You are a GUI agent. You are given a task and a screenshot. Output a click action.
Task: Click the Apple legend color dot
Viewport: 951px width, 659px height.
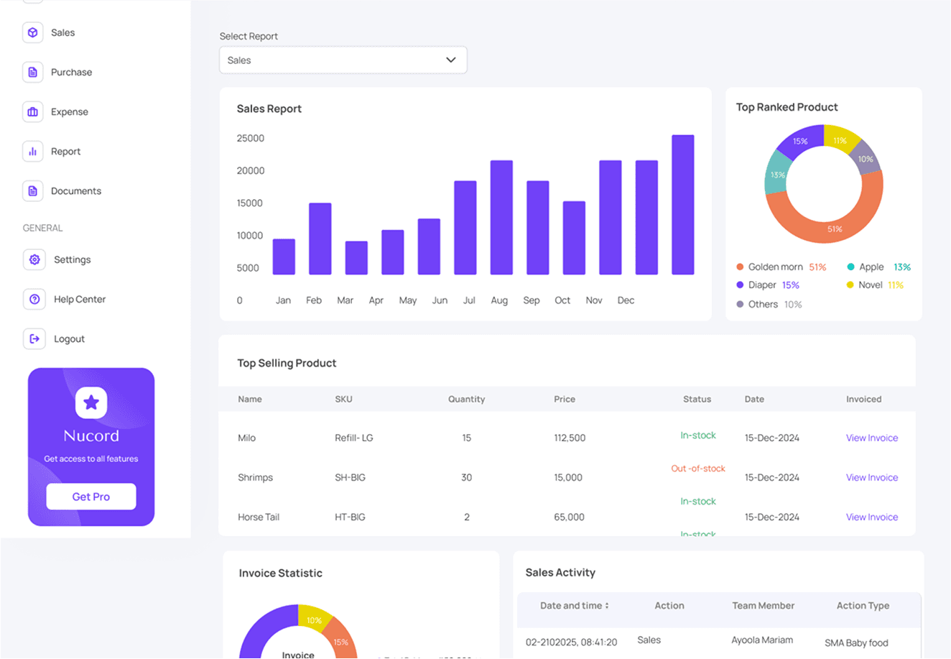pyautogui.click(x=850, y=267)
